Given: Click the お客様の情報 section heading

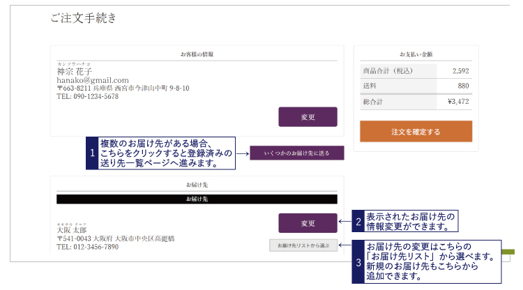Looking at the screenshot, I should [197, 54].
